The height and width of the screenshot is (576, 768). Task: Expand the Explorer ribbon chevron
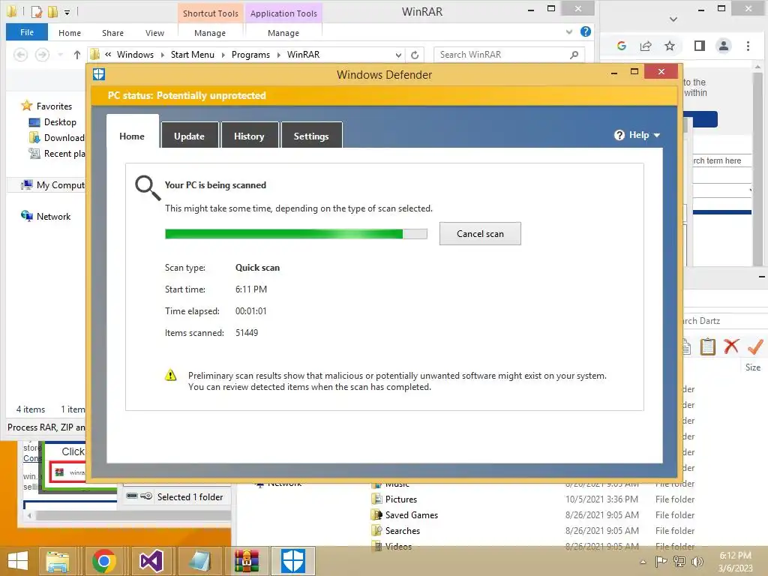pyautogui.click(x=569, y=31)
